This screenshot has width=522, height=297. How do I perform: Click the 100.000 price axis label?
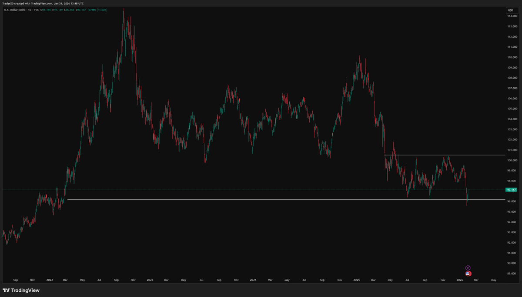coord(512,160)
